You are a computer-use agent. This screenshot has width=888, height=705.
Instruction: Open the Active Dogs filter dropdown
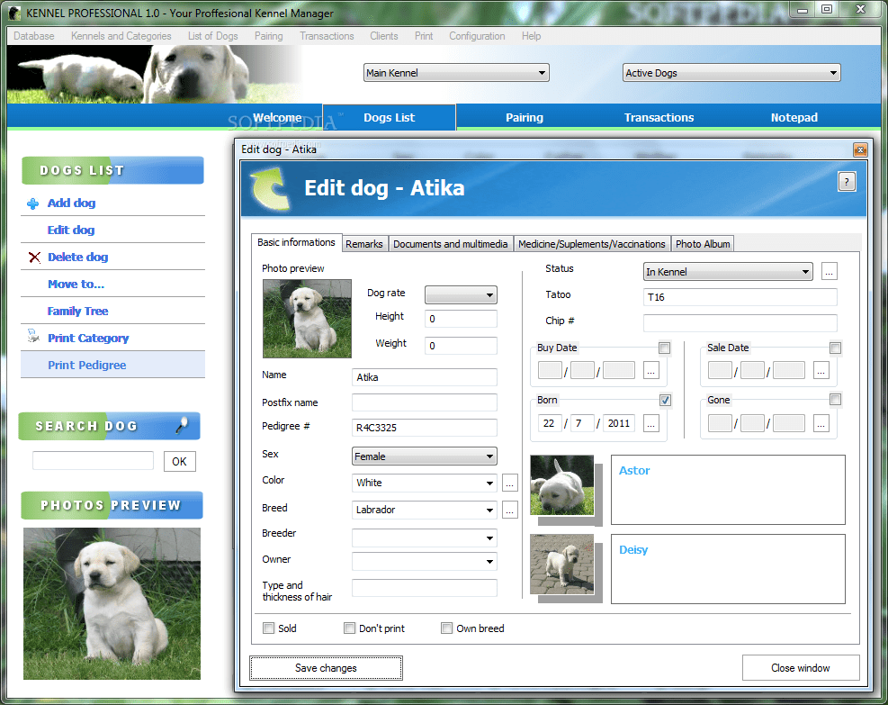click(x=731, y=72)
